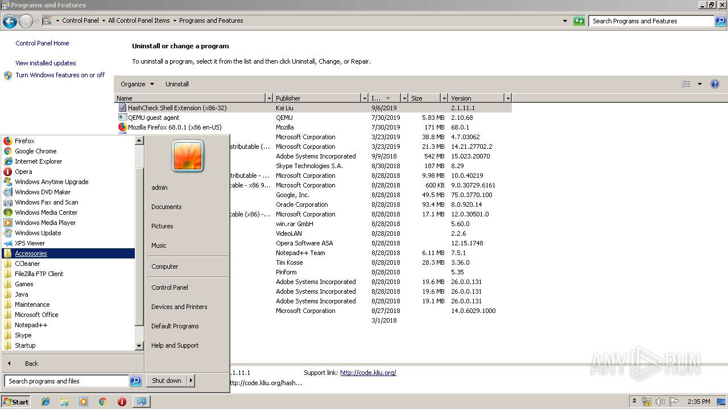The width and height of the screenshot is (728, 409).
Task: Open media player from taskbar
Action: 84,402
